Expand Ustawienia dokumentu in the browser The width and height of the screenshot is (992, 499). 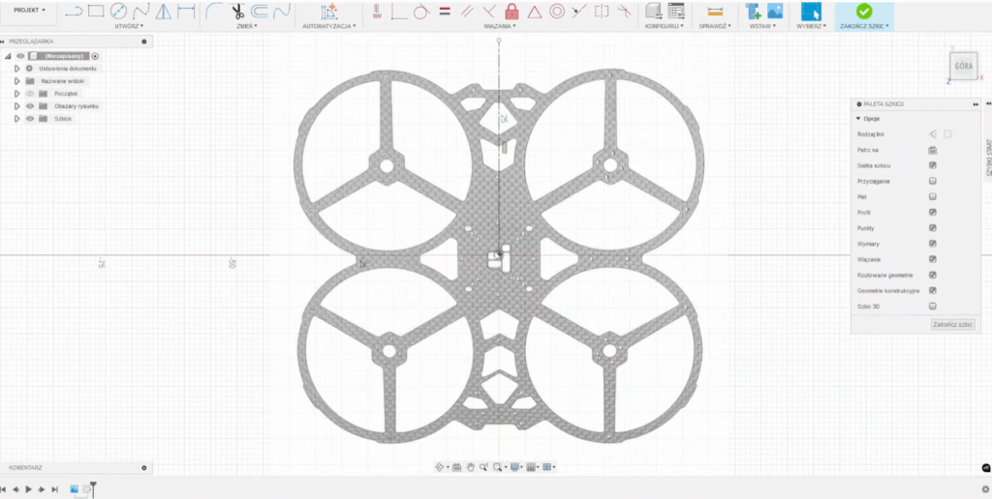point(17,69)
